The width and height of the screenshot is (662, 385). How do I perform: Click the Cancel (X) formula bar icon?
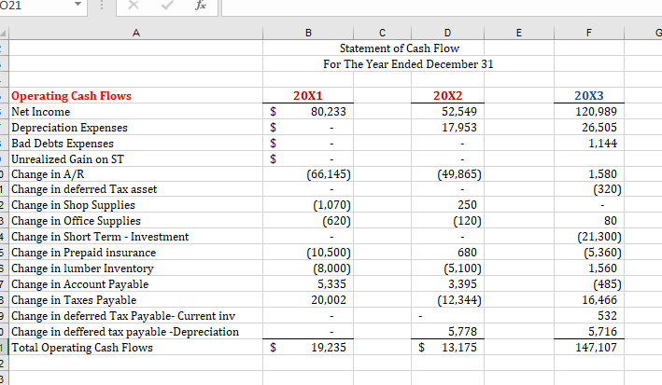tap(134, 5)
